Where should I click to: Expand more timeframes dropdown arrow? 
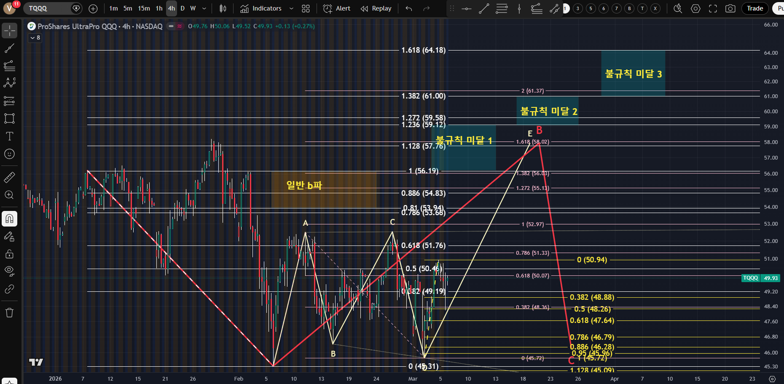(204, 8)
